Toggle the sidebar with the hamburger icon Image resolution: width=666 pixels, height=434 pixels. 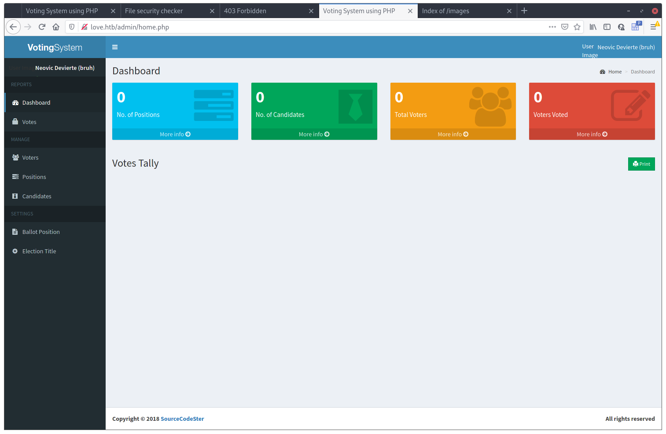(115, 47)
